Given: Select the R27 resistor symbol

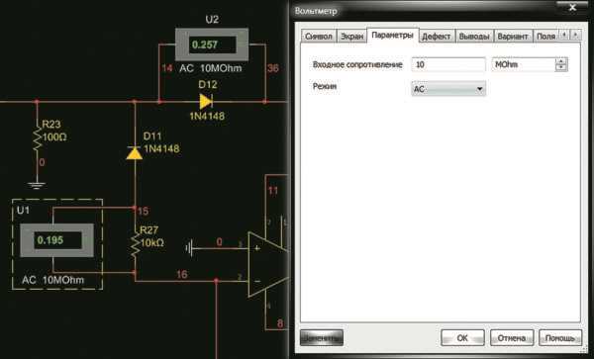Looking at the screenshot, I should [135, 245].
